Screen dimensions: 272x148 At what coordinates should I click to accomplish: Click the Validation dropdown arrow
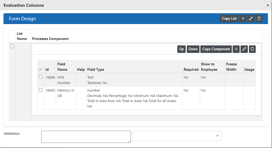217,136
